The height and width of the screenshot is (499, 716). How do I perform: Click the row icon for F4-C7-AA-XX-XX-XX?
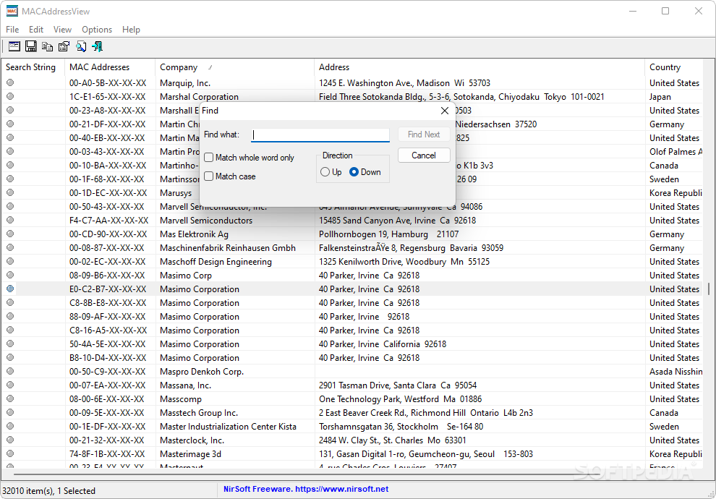tap(10, 220)
